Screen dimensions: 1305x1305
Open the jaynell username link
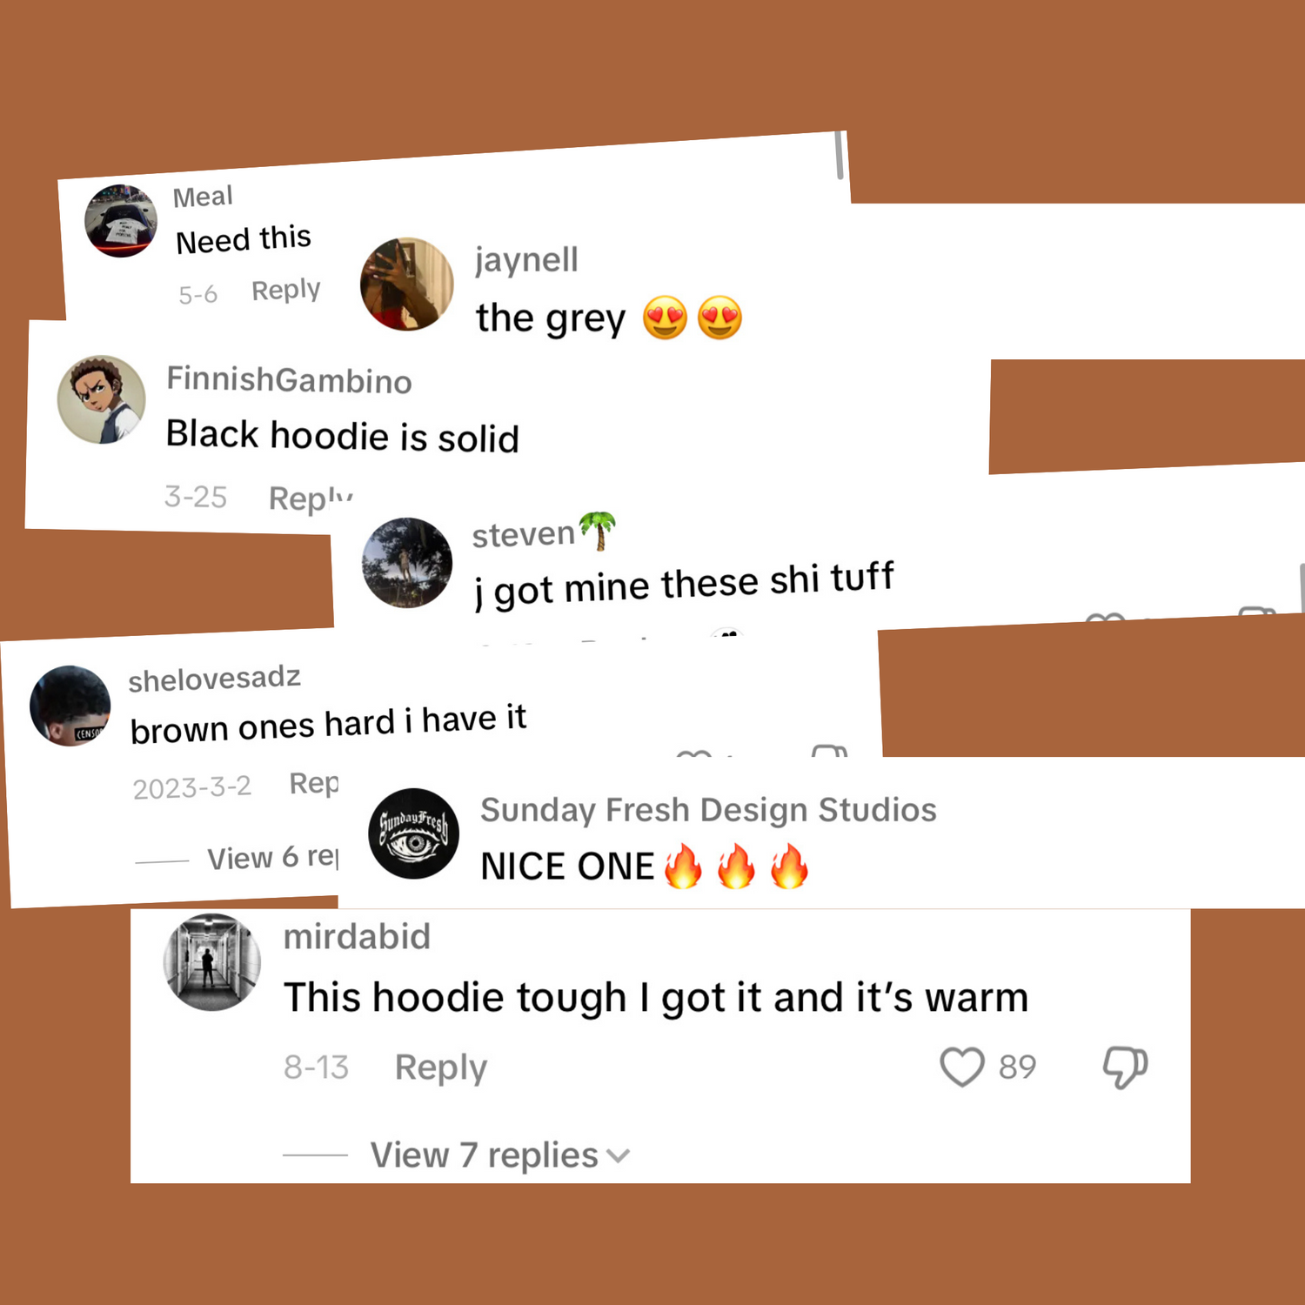pos(526,260)
